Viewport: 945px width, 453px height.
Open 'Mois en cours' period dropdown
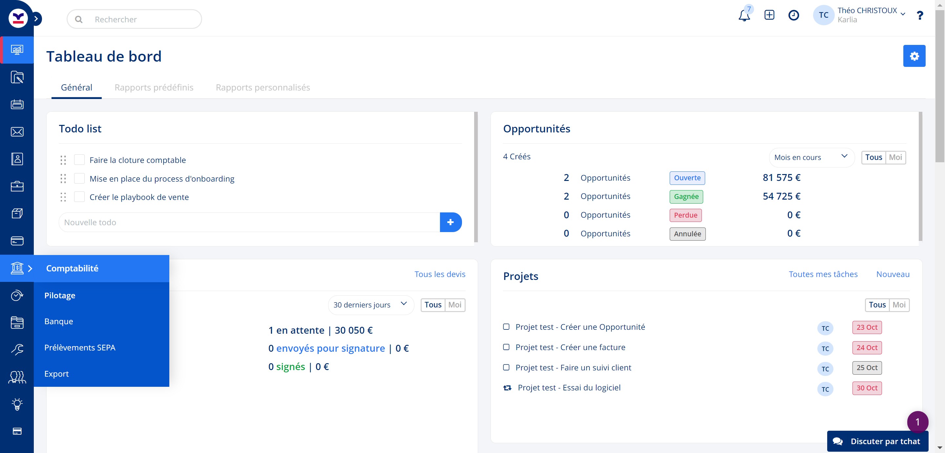(x=811, y=157)
